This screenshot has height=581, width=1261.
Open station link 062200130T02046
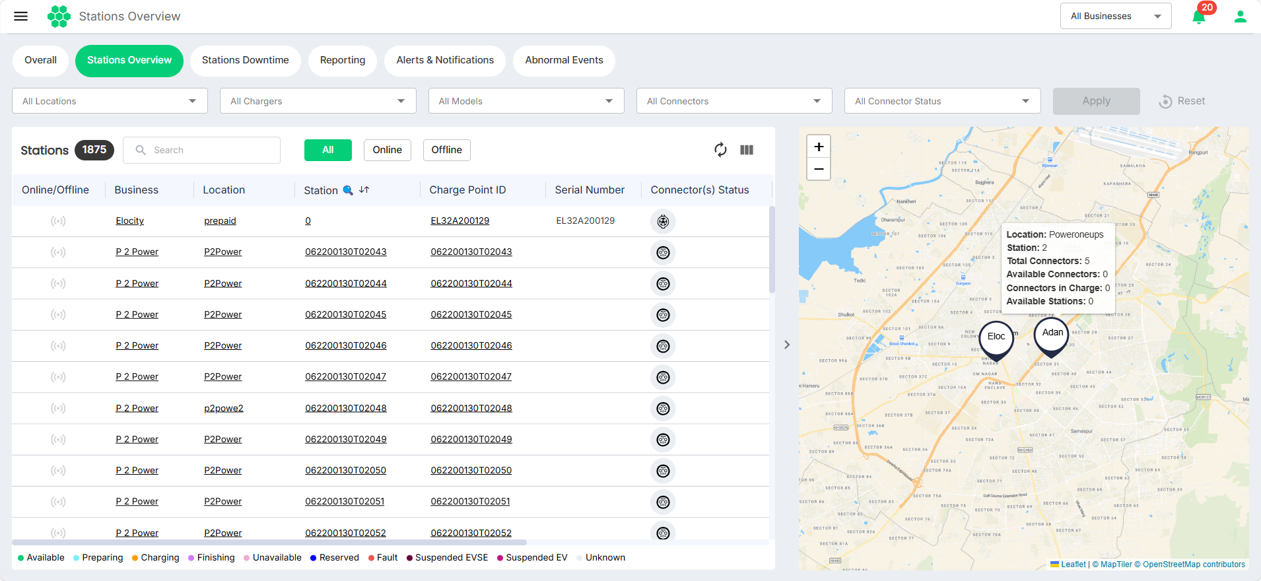[x=346, y=346]
